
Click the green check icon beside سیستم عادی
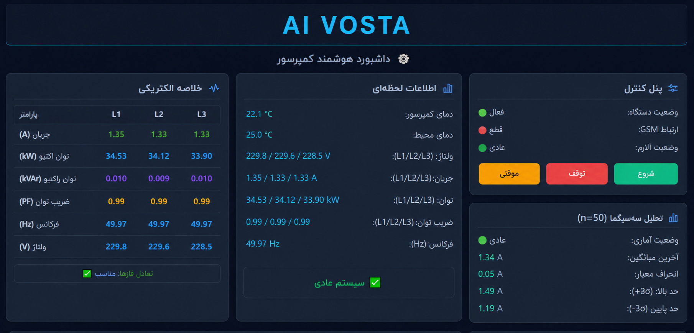pos(375,282)
